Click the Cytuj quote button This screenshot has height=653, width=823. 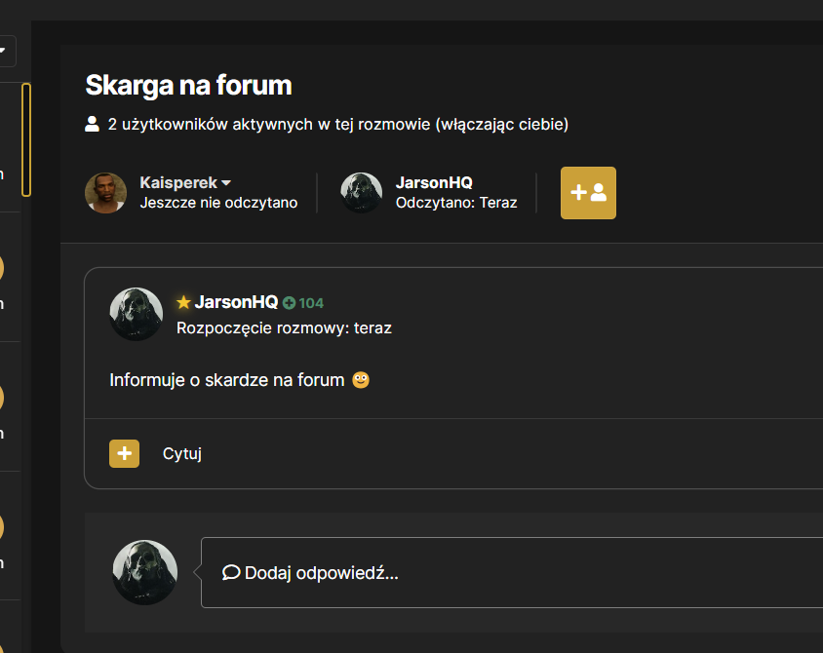coord(182,453)
